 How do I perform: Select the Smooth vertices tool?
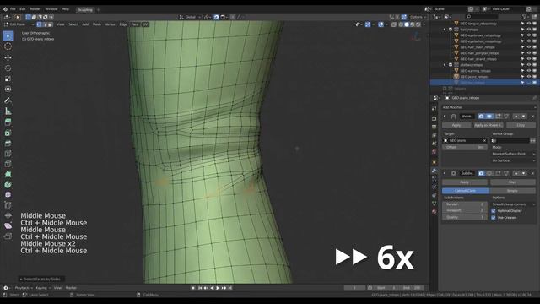pyautogui.click(x=8, y=195)
